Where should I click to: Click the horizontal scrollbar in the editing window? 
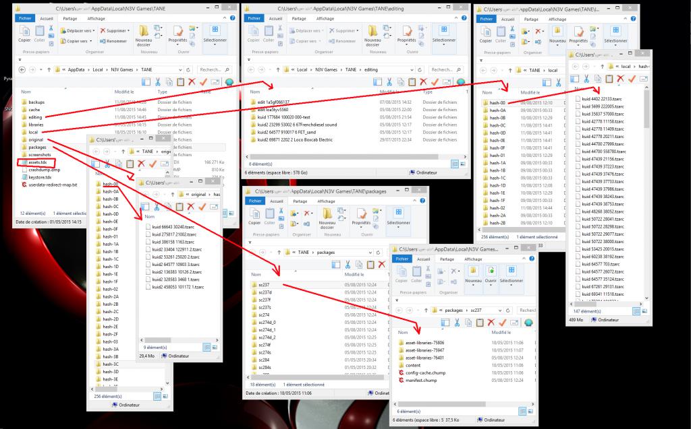(x=343, y=157)
